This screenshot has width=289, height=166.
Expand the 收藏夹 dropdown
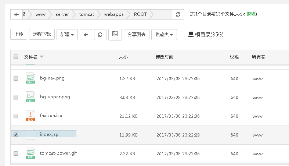point(164,35)
